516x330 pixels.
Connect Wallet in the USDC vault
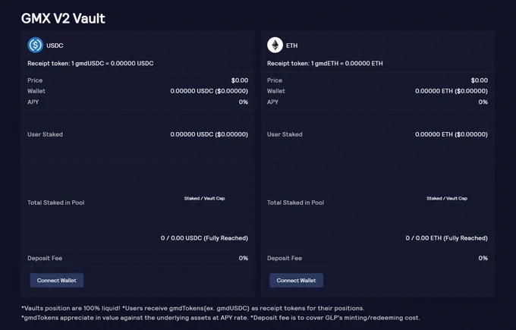(57, 281)
